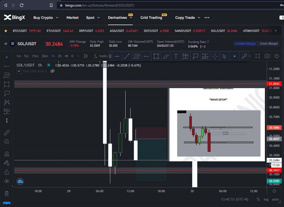Image resolution: width=284 pixels, height=207 pixels.
Task: Open SOL/USDT pair switch selector
Action: tap(6, 44)
